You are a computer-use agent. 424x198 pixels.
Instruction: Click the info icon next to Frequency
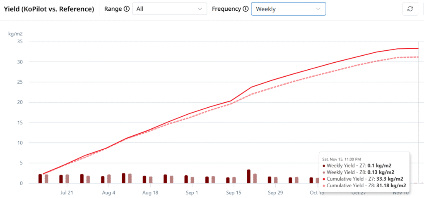coord(246,9)
